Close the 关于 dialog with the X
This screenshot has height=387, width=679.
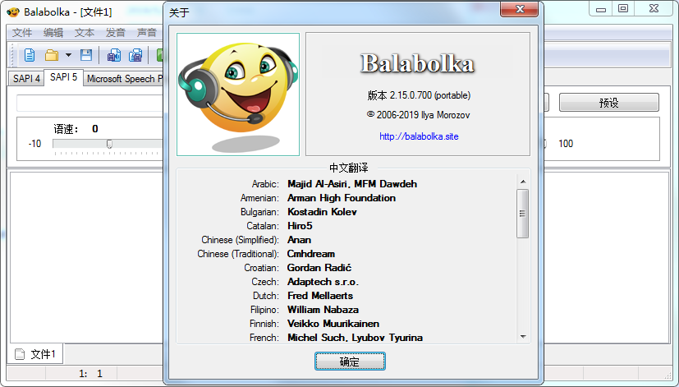click(x=519, y=10)
